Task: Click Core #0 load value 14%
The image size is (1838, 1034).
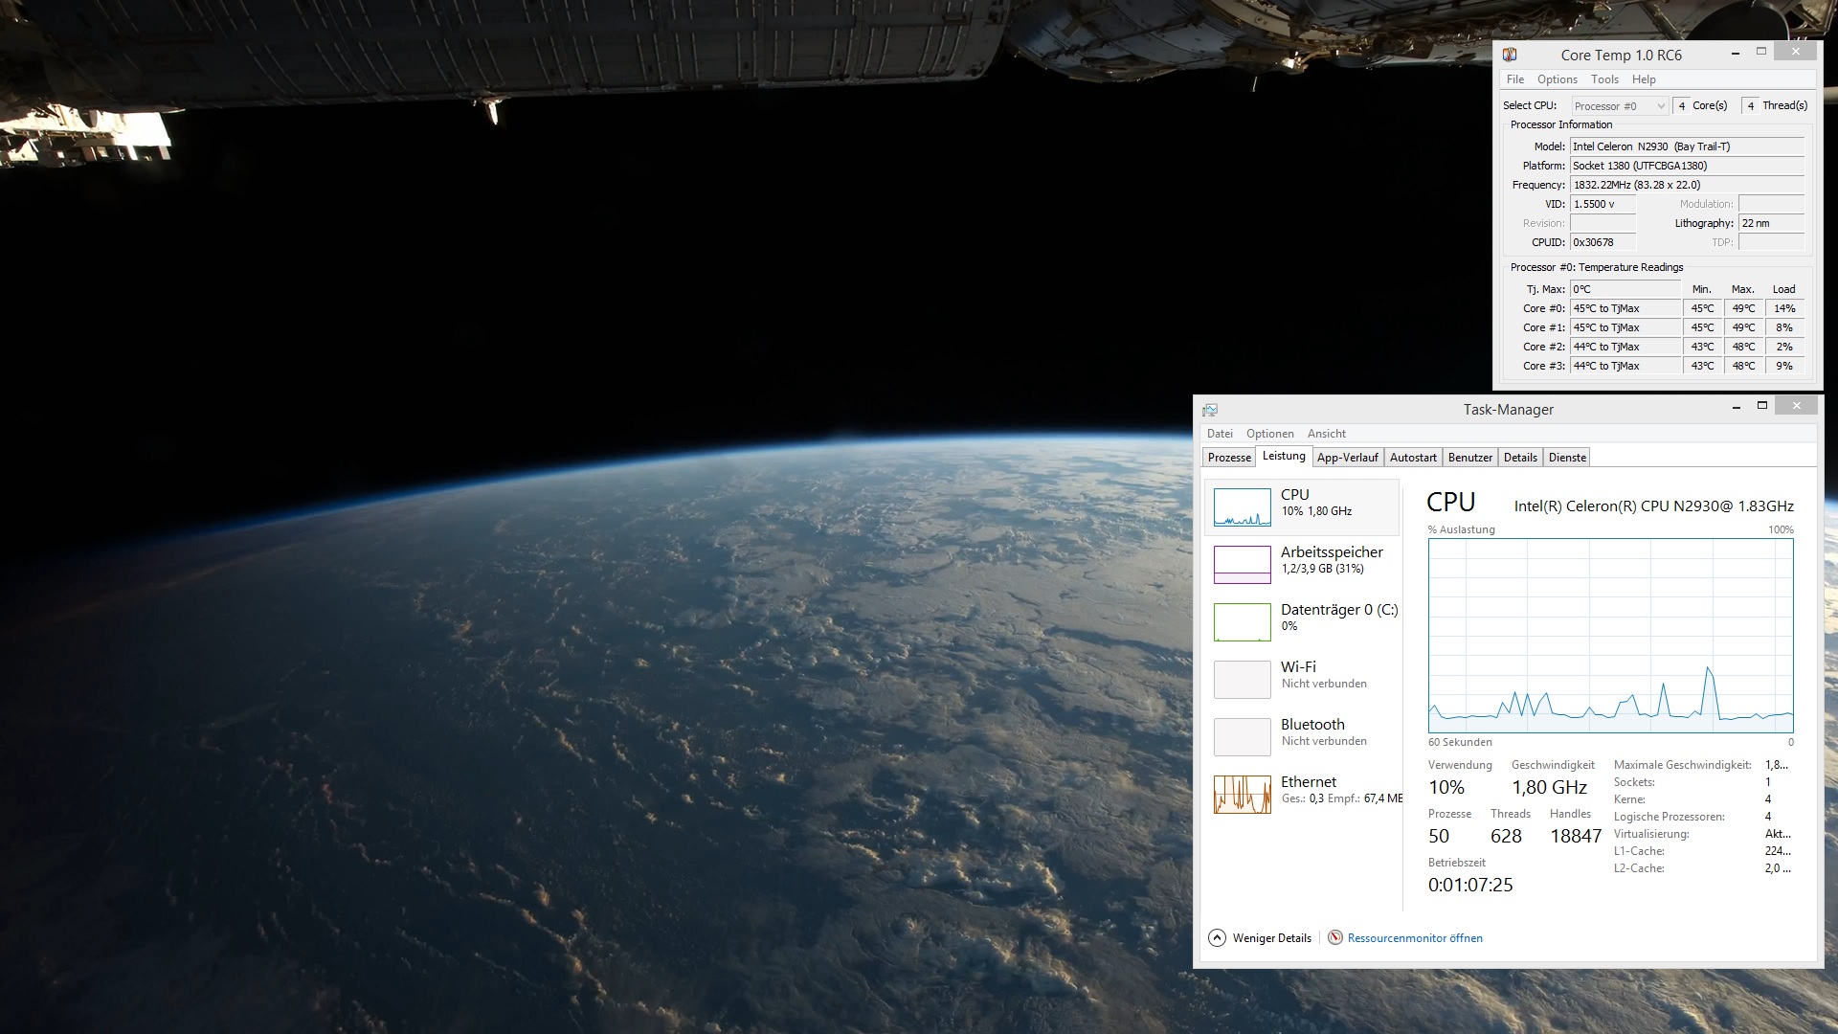Action: [x=1784, y=308]
